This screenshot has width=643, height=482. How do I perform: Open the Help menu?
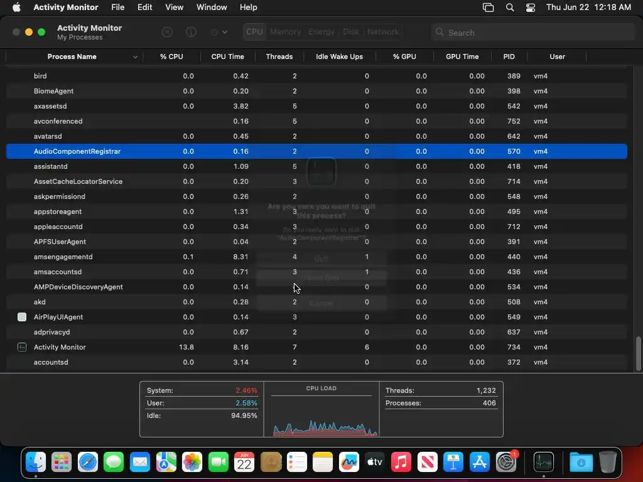tap(249, 8)
